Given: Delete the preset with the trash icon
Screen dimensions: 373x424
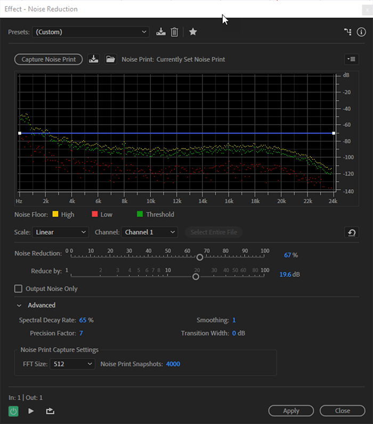Looking at the screenshot, I should 174,32.
